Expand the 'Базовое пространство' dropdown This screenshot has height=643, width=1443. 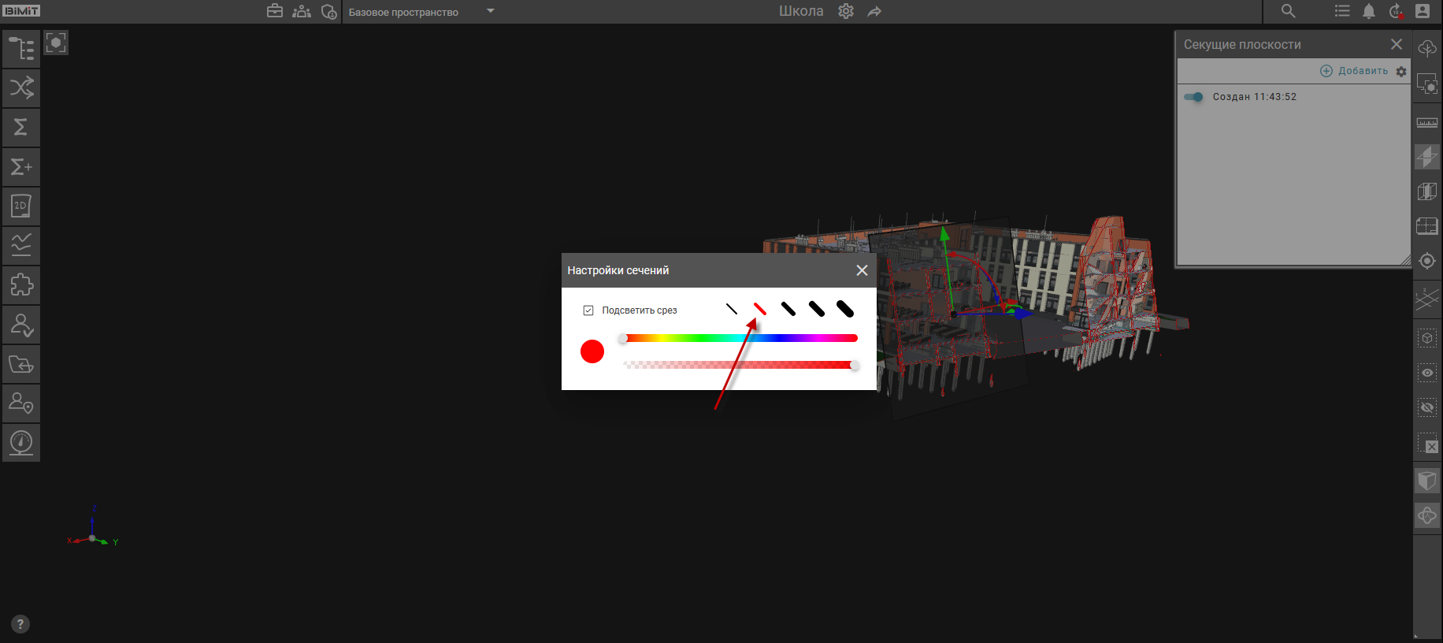coord(490,11)
